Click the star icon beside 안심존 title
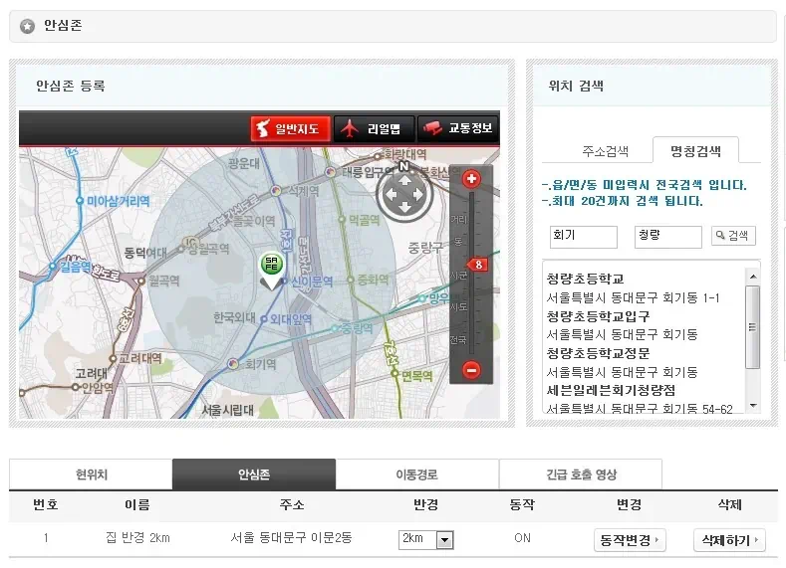Image resolution: width=786 pixels, height=568 pixels. 27,26
